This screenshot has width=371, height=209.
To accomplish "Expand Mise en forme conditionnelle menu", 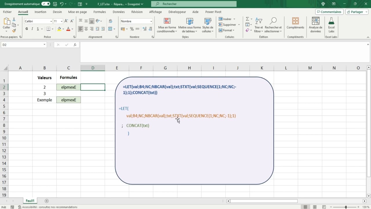I will coord(167,25).
